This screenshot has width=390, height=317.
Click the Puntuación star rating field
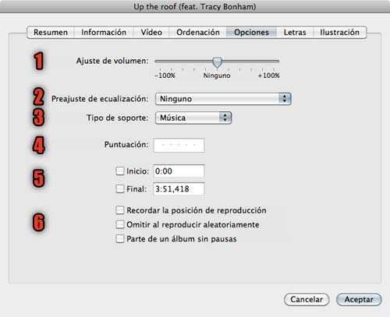[x=179, y=145]
